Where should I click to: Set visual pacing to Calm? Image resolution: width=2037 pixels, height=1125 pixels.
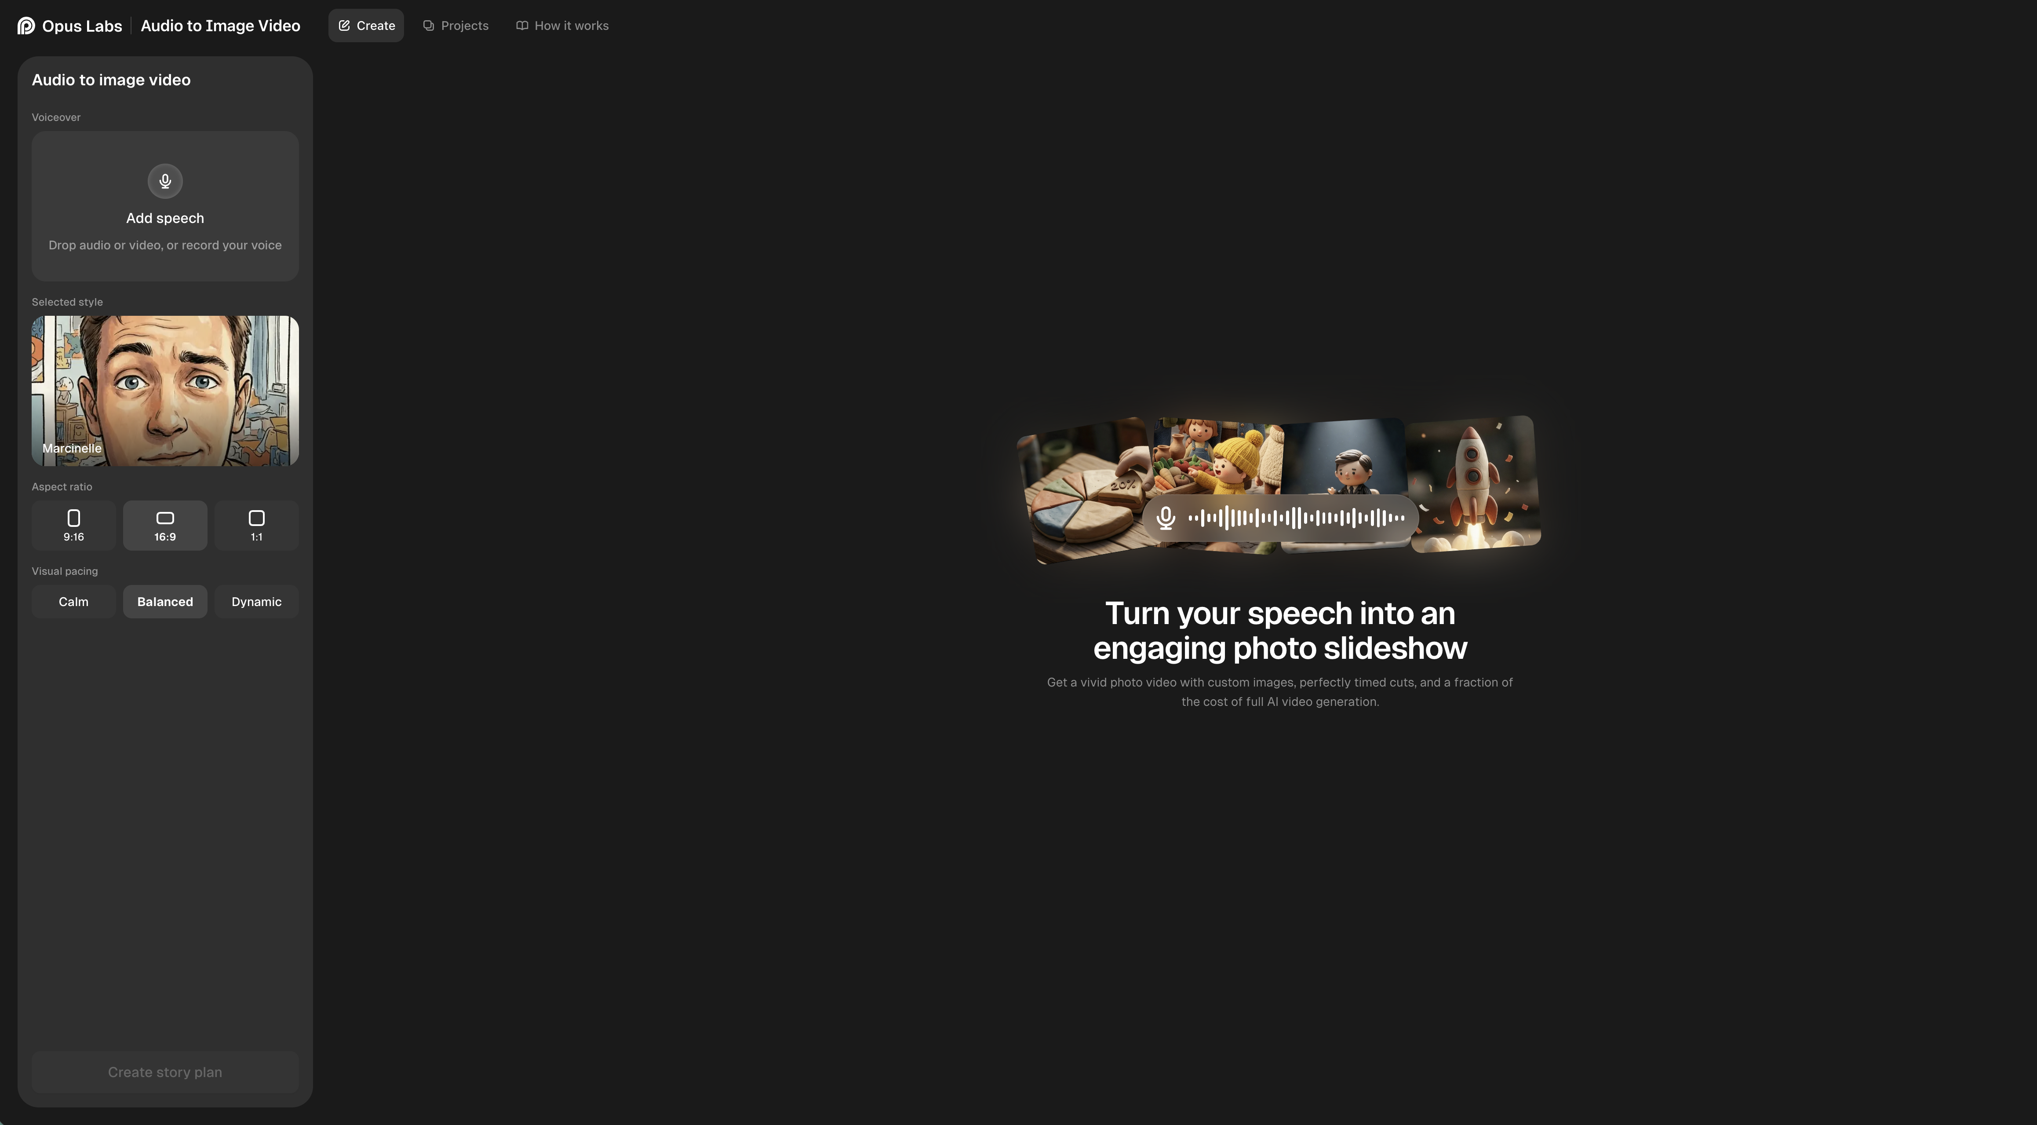(73, 602)
